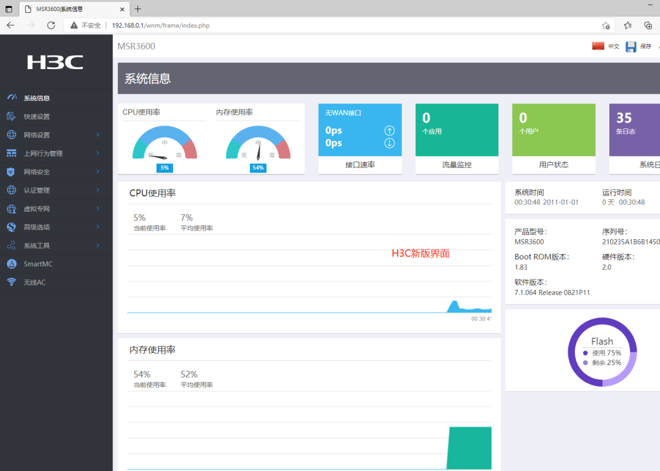The height and width of the screenshot is (471, 660).
Task: Open the 系统信息 dashboard sidebar icon
Action: (12, 98)
